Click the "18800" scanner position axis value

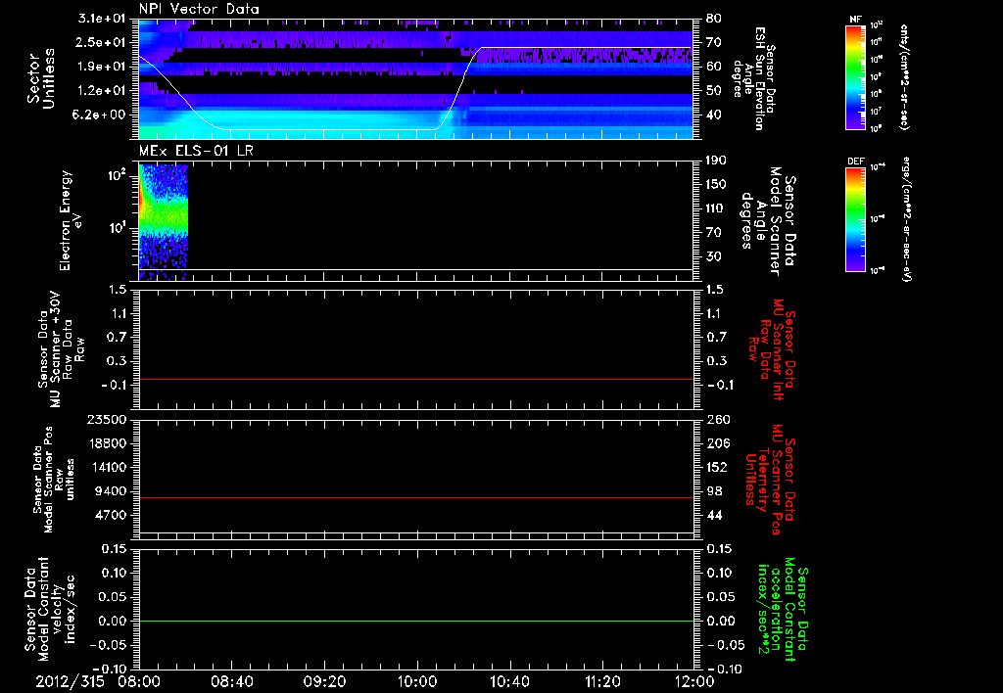tap(106, 443)
